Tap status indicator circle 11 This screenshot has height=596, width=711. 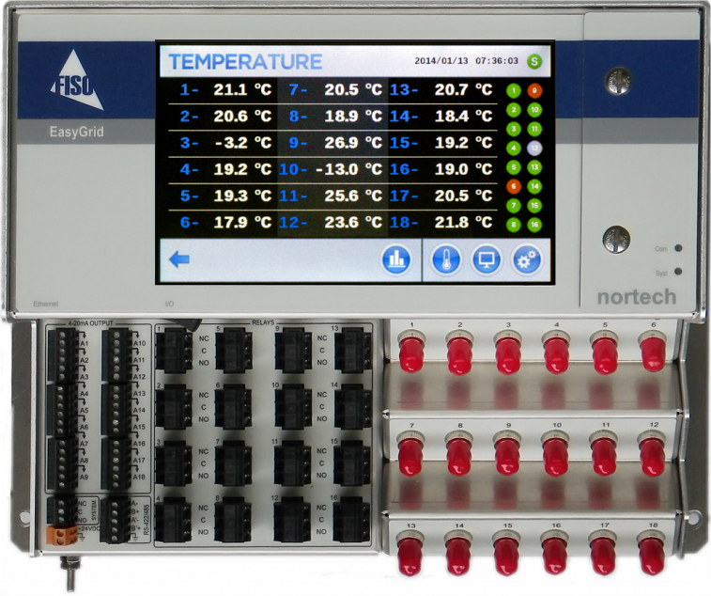[x=534, y=129]
